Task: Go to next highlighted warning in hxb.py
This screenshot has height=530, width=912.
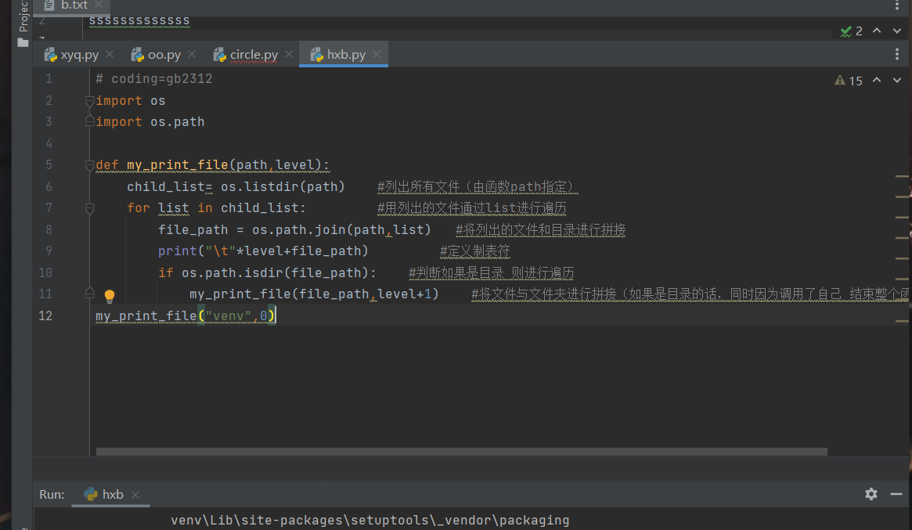Action: pos(897,81)
